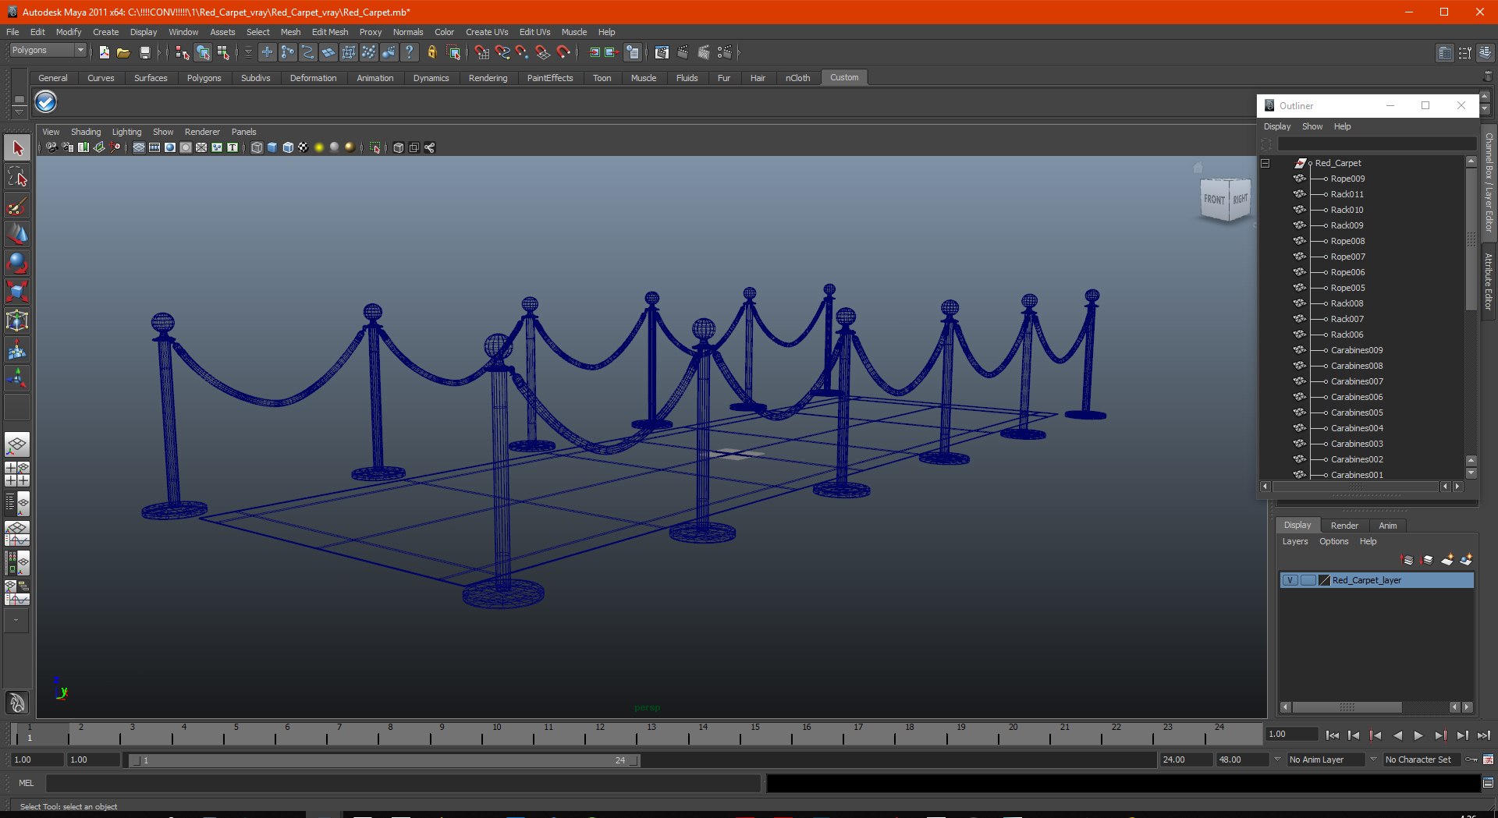Viewport: 1498px width, 818px height.
Task: Select the arrow Select tool in toolbox
Action: 17,147
